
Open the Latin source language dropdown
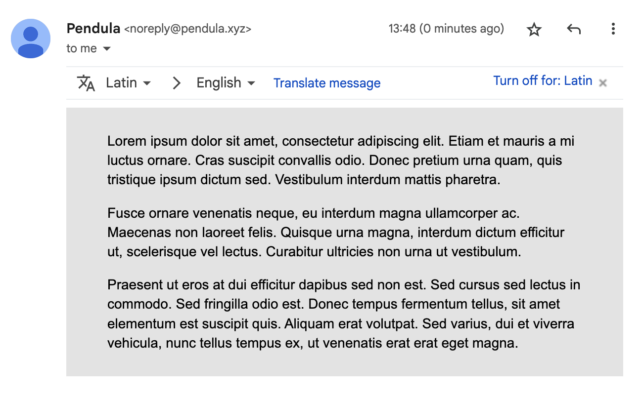[x=129, y=82]
